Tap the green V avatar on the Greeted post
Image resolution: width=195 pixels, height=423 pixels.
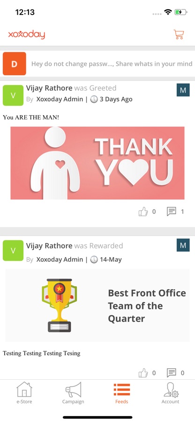coord(13,95)
